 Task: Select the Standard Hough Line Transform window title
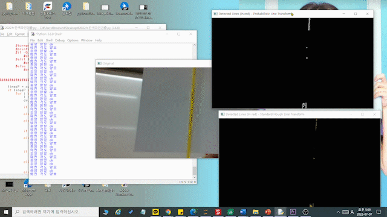pyautogui.click(x=265, y=114)
